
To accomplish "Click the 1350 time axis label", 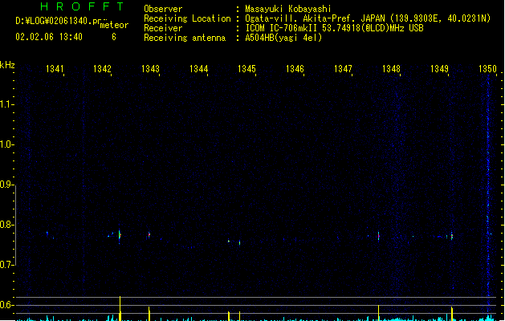I will [487, 69].
